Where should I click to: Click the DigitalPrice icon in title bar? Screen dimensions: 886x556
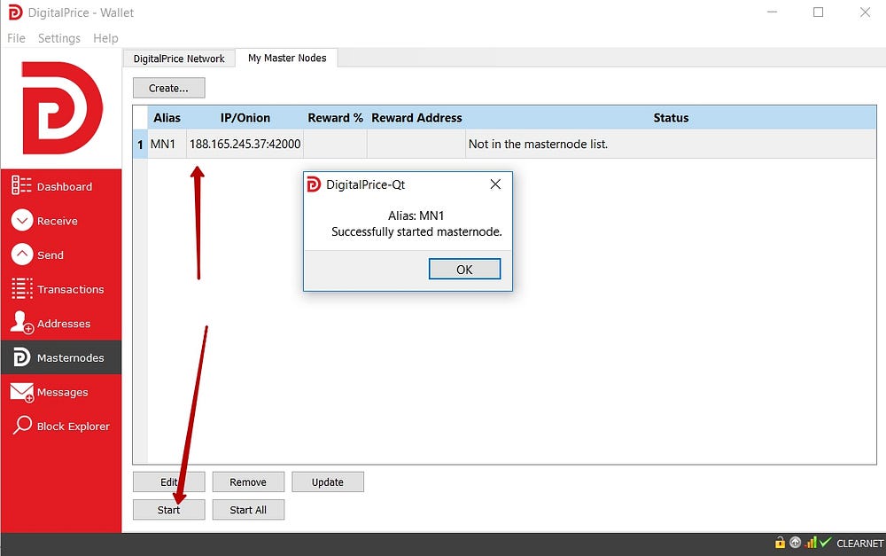(x=15, y=12)
